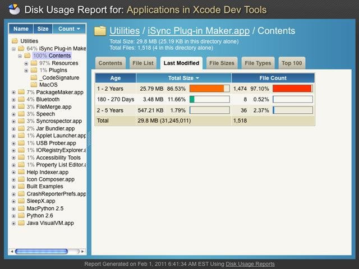The height and width of the screenshot is (269, 359).
Task: Click the tree scrollbar right arrow
Action: 82,252
